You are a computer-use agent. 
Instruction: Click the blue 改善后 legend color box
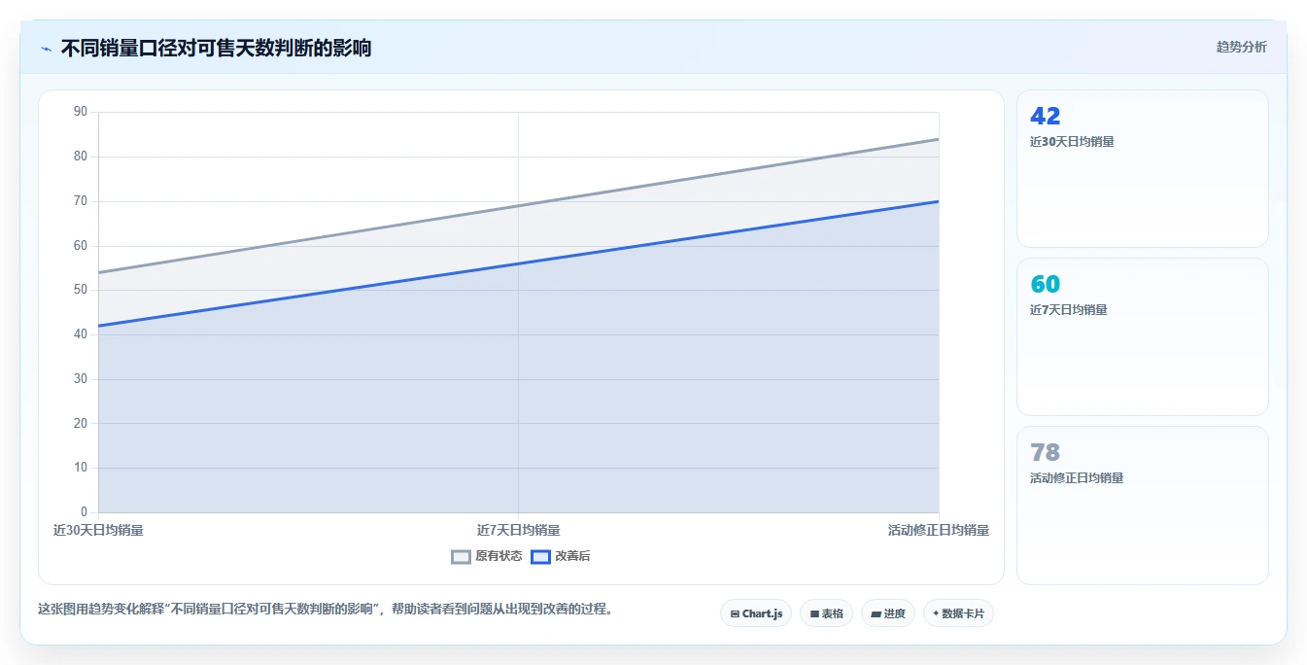[540, 557]
